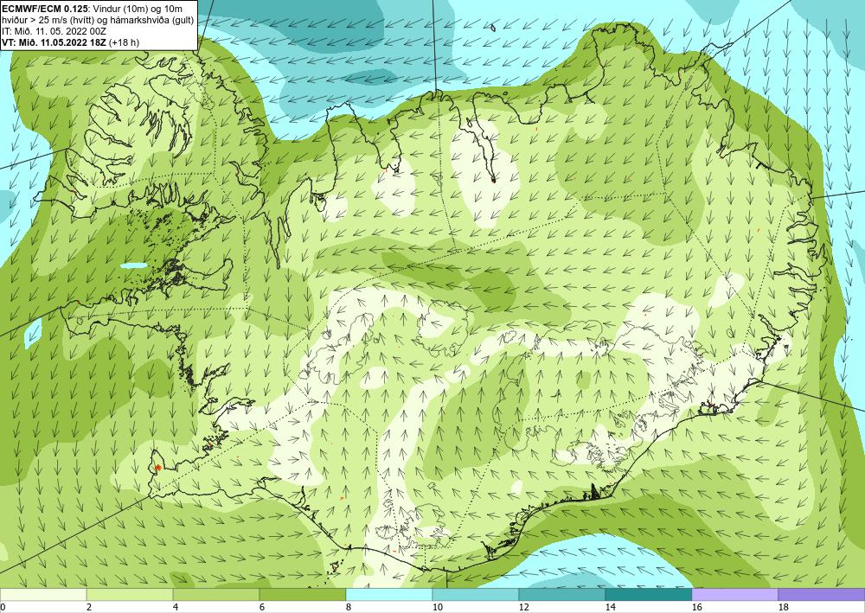Choose the light purple 16–18 m/s legend swatch
The image size is (865, 613).
735,594
